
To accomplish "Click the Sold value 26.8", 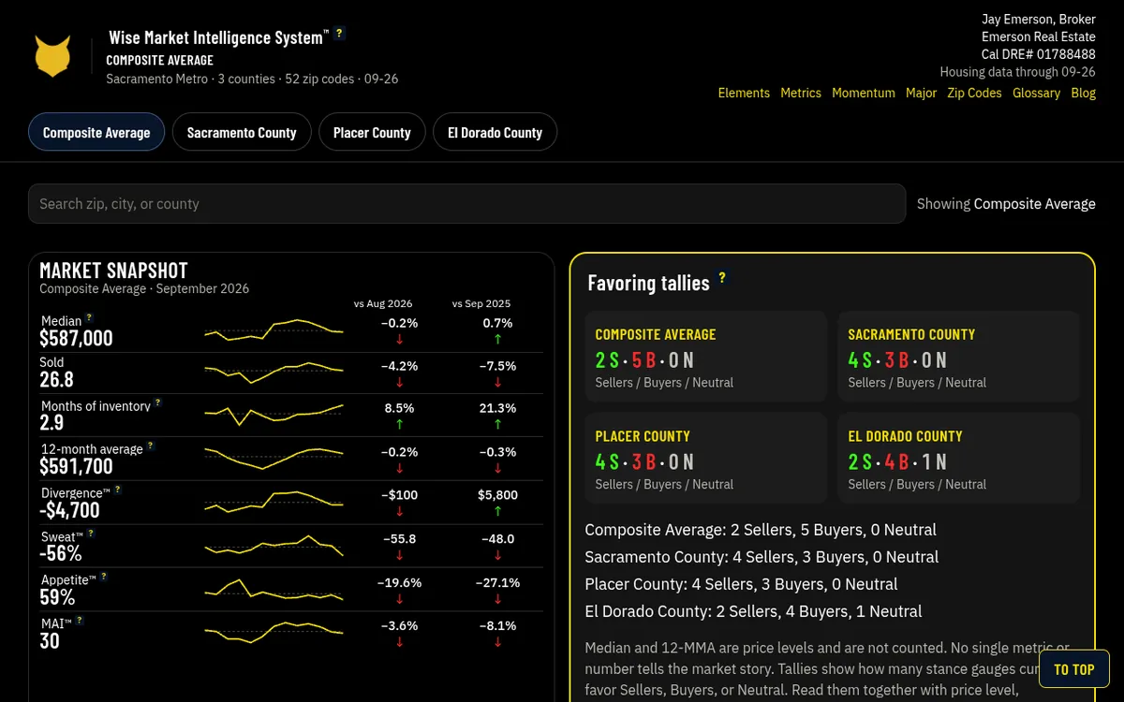I will tap(56, 379).
